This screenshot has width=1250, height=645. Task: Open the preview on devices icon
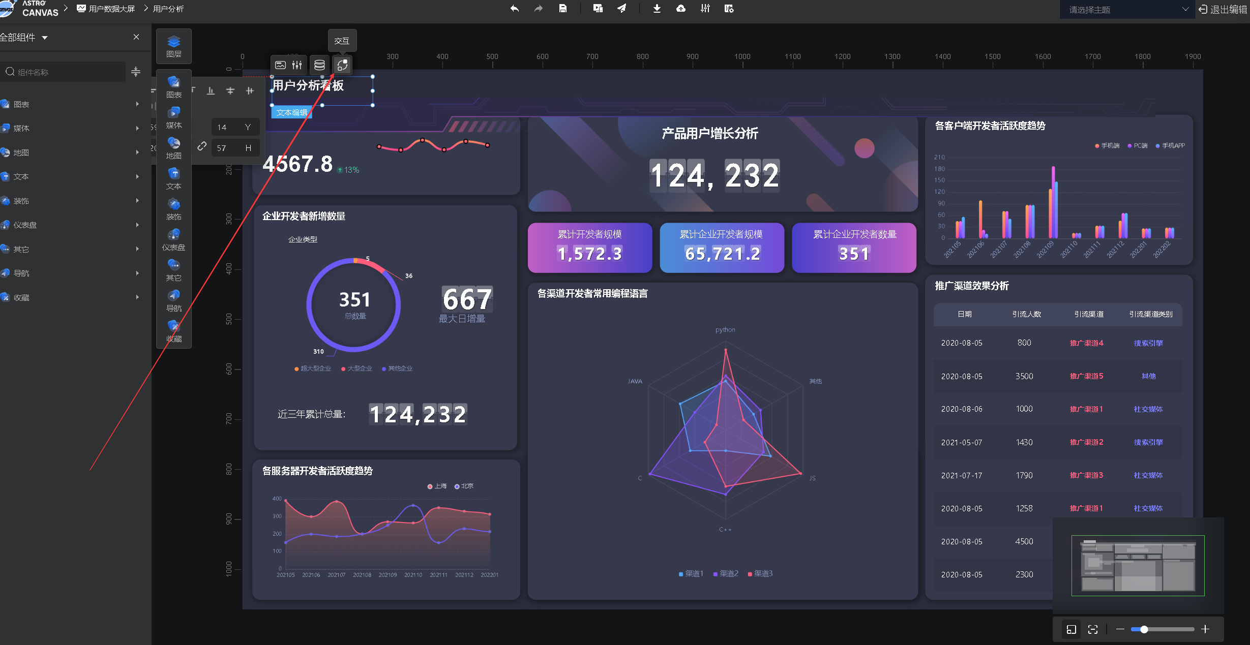tap(598, 9)
